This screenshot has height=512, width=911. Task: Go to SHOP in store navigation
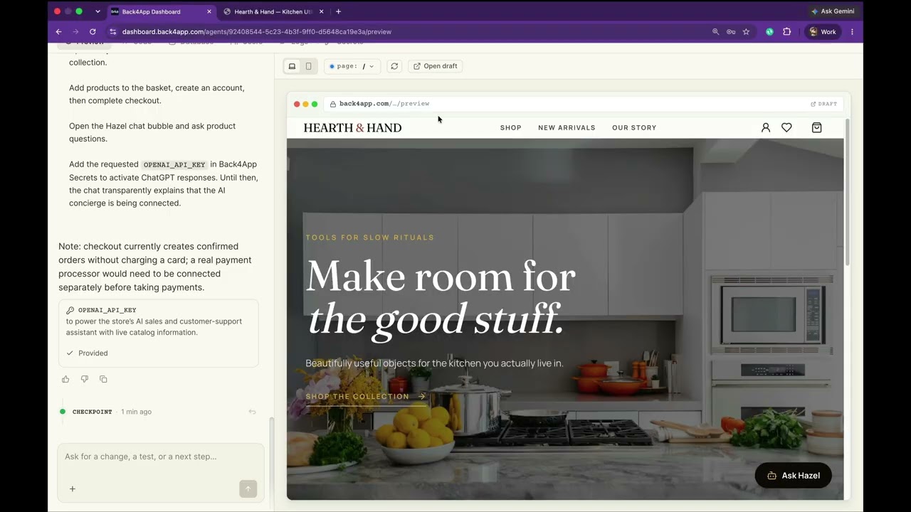tap(510, 128)
